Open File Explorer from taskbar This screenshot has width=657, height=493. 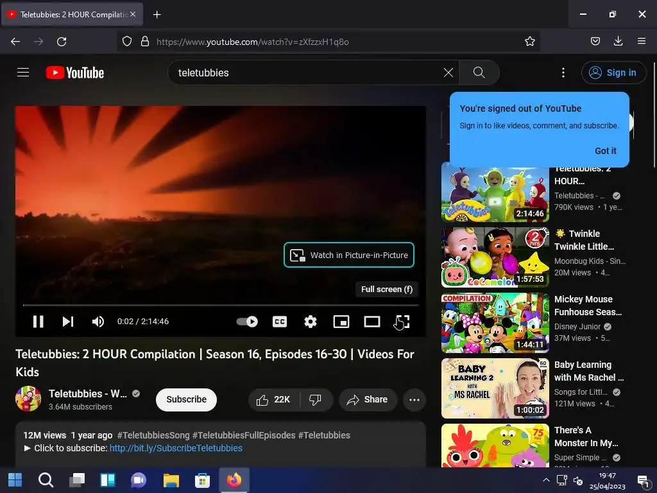coord(171,480)
